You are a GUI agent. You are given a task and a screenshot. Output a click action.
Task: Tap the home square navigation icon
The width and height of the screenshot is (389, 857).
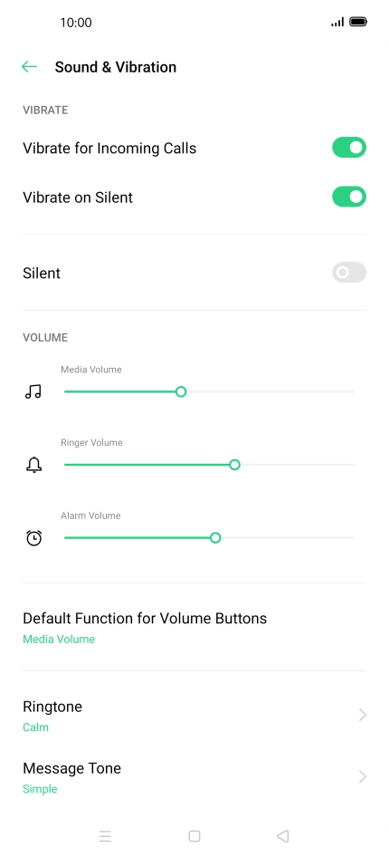[x=194, y=835]
